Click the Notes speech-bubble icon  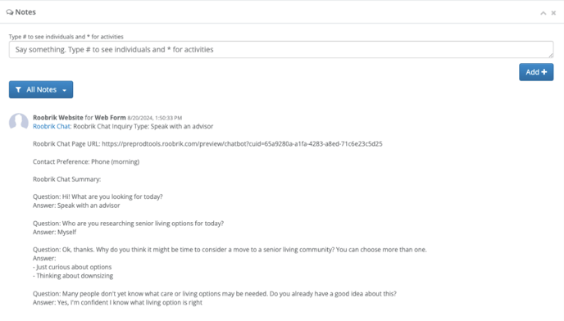pos(10,12)
